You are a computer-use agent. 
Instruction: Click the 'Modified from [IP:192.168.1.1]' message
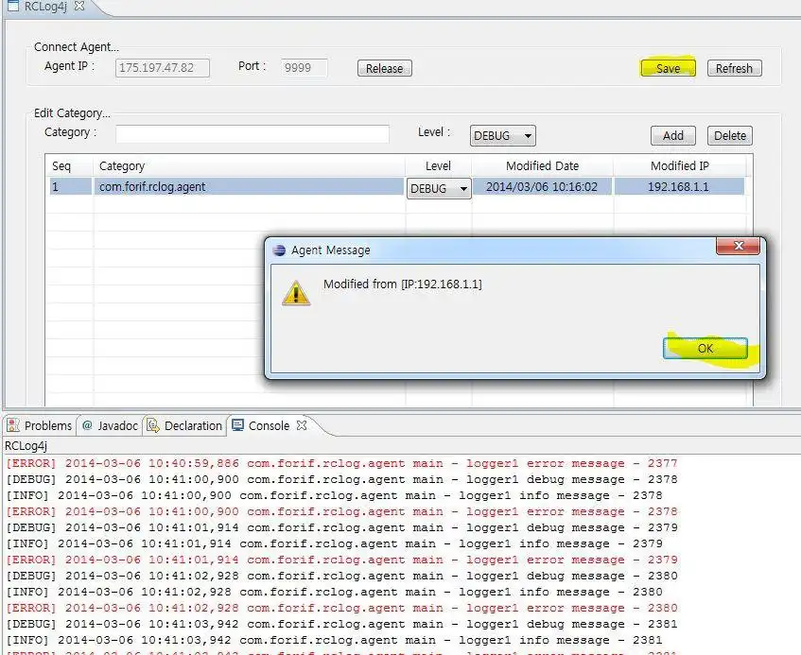click(x=403, y=284)
